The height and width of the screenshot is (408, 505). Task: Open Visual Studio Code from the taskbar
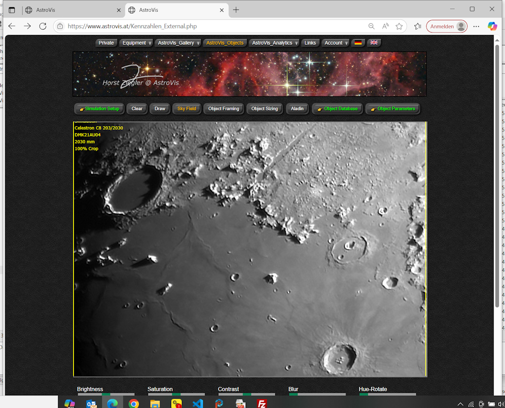point(198,404)
